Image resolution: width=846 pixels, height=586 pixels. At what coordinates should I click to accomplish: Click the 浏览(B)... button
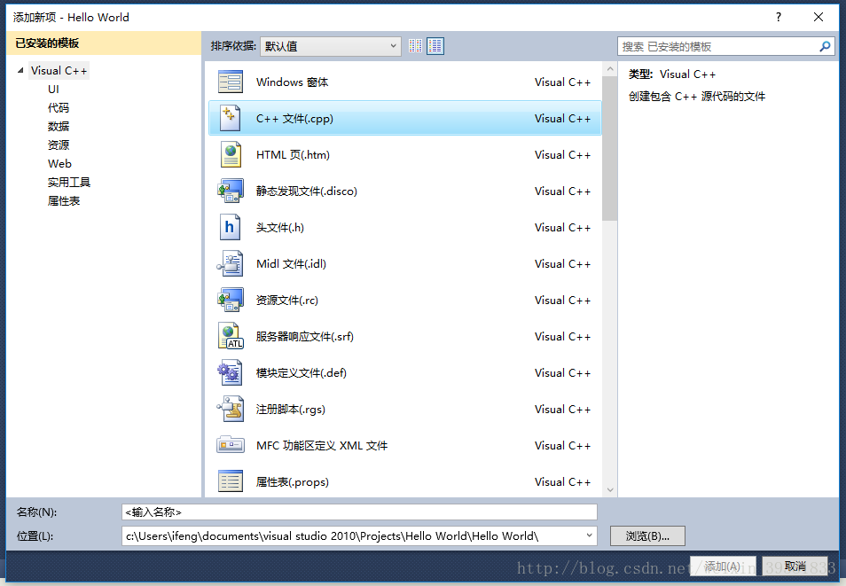tap(647, 535)
